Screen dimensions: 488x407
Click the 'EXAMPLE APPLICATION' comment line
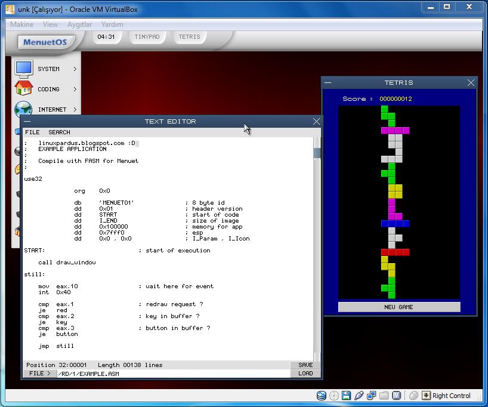72,149
